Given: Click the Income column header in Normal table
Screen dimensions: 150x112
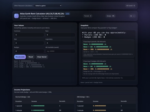Looking at the screenshot, I should click(x=34, y=101).
